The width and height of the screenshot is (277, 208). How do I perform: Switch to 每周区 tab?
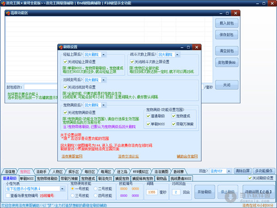click(x=106, y=171)
